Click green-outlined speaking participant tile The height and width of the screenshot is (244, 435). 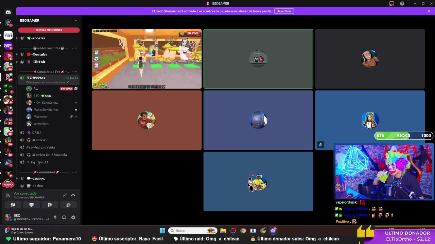pos(258,59)
